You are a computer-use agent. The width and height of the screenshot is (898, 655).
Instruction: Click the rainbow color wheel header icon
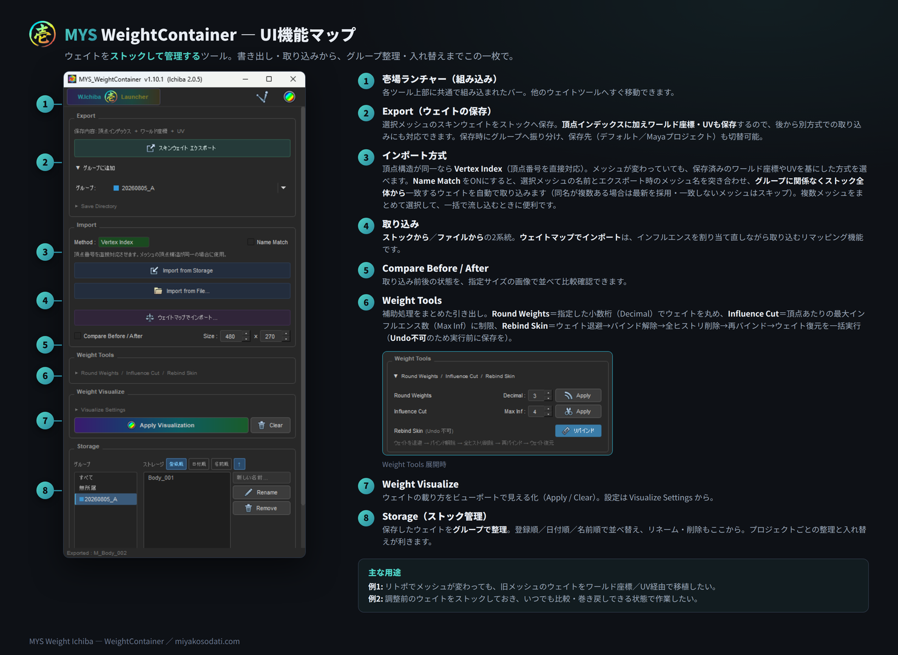coord(289,97)
